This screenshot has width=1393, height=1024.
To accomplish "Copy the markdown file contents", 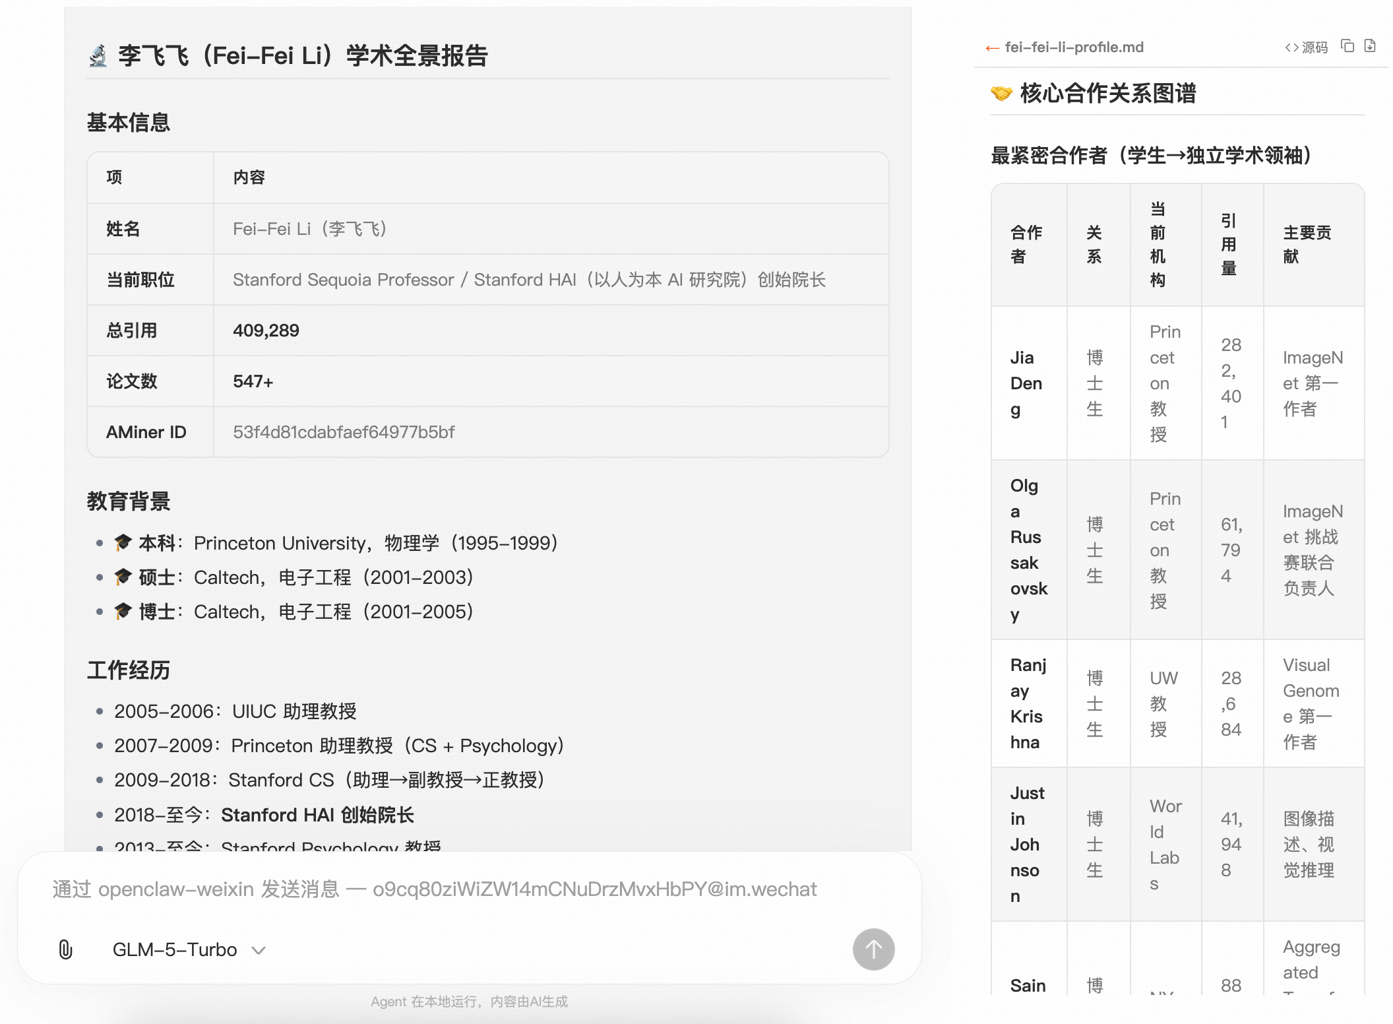I will coord(1347,46).
